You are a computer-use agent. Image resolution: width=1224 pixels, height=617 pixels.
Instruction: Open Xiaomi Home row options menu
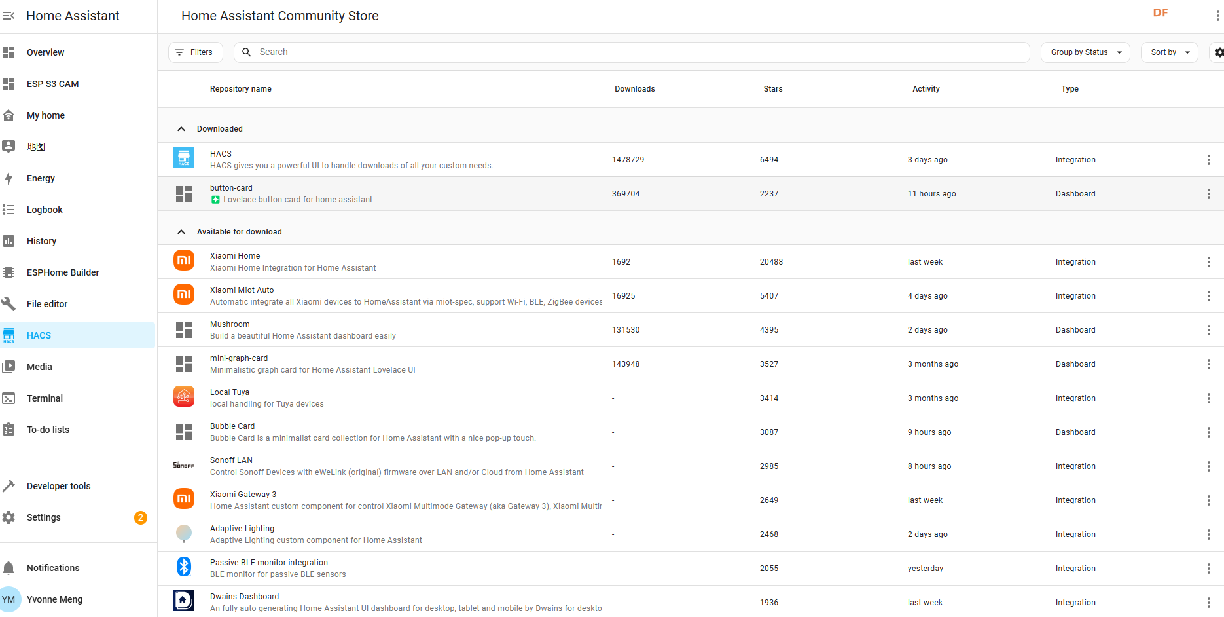coord(1208,262)
